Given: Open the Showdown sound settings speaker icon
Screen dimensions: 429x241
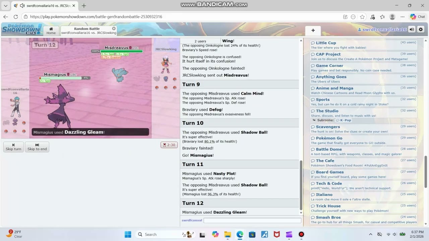Looking at the screenshot, I should (412, 29).
